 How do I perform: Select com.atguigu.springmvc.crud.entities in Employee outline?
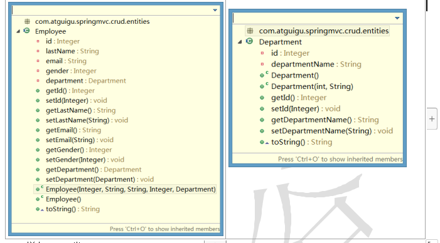(92, 21)
